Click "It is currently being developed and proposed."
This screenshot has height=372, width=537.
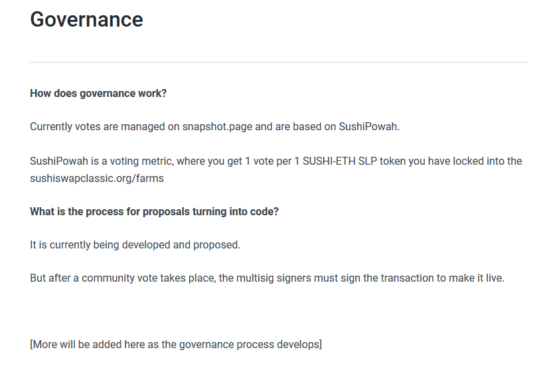pos(135,245)
